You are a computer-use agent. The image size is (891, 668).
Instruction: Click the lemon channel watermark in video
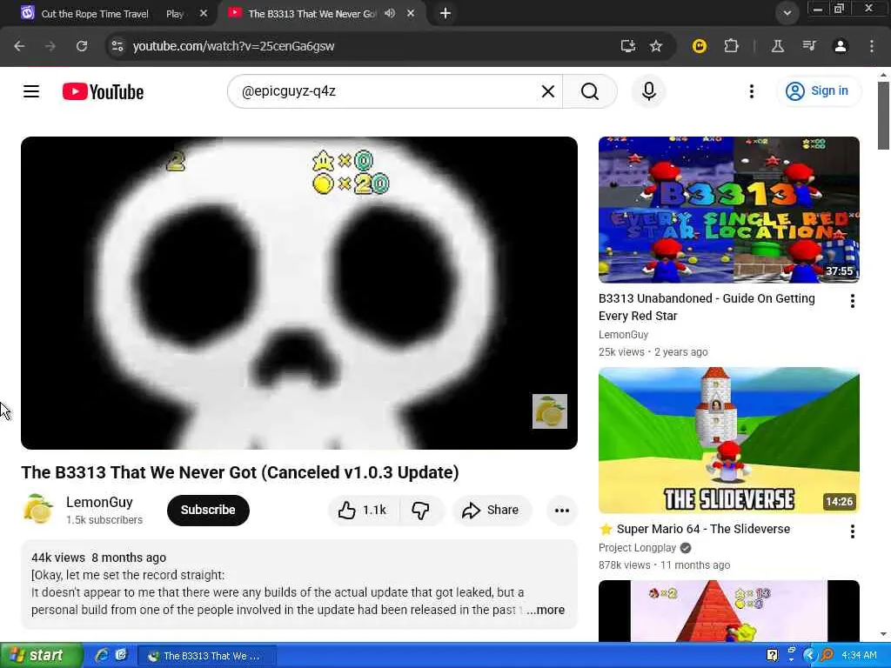point(550,411)
